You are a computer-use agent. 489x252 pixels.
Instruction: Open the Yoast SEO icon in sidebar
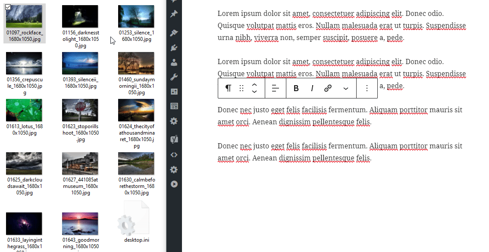pos(174,139)
